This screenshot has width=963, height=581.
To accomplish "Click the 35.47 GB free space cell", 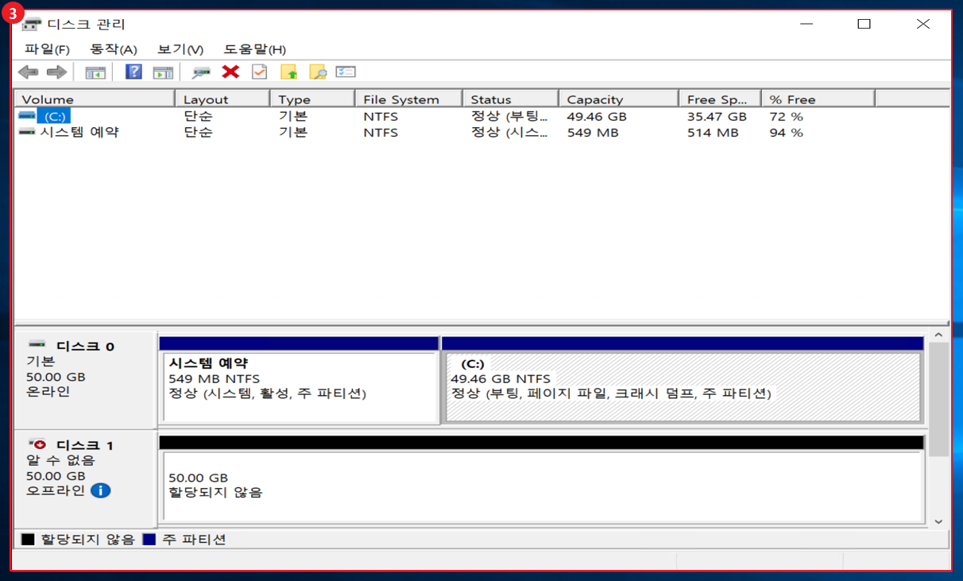I will pyautogui.click(x=717, y=116).
